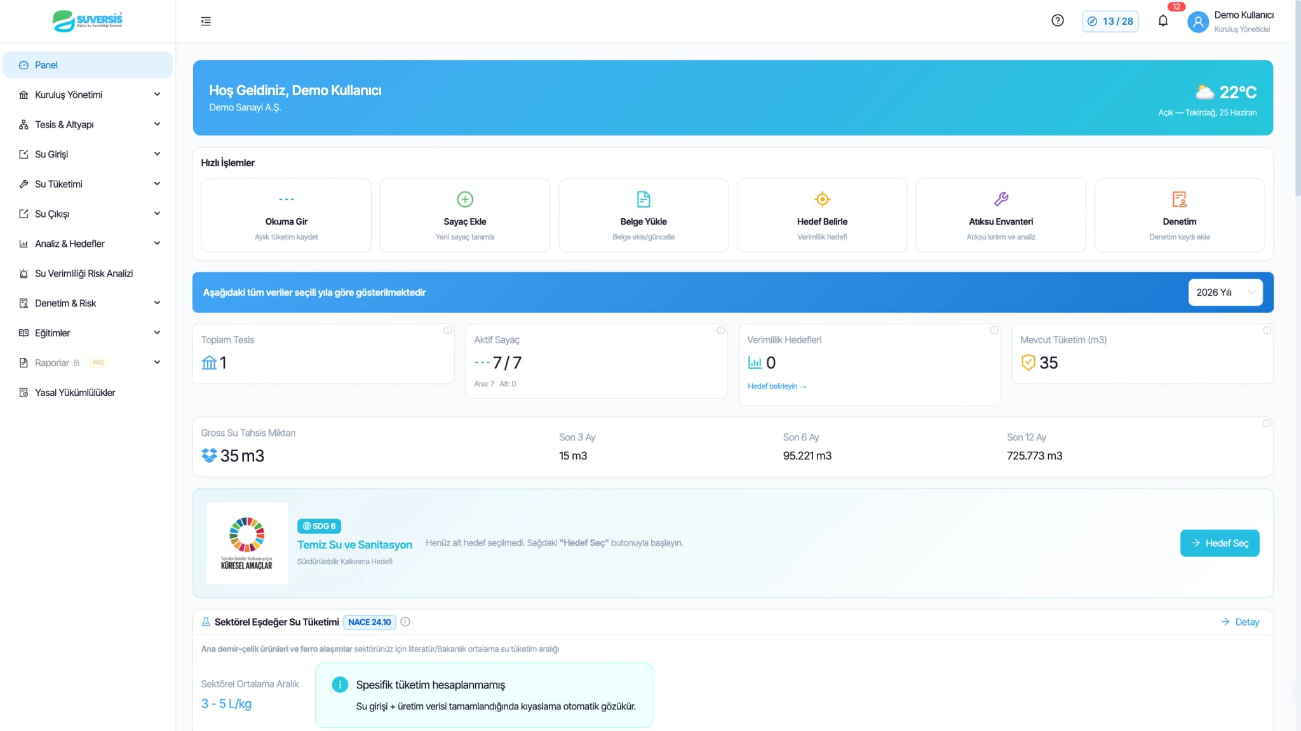Viewport: 1301px width, 731px height.
Task: Click the Aktif Sayaç info icon
Action: point(720,331)
